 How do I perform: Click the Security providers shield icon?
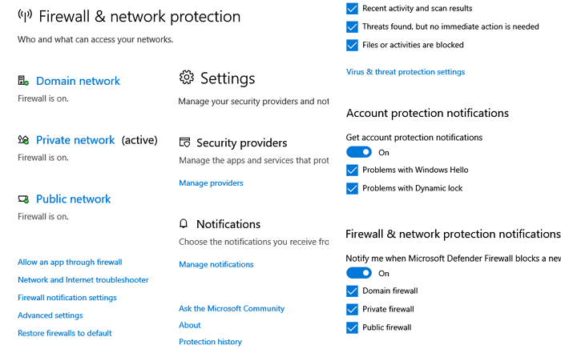pos(184,142)
